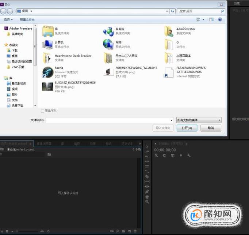Open the supported media file type dropdown
The width and height of the screenshot is (249, 235).
click(x=199, y=120)
